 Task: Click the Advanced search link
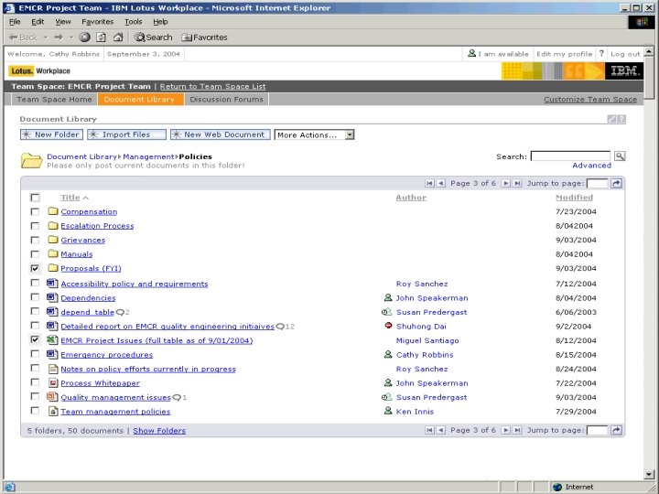pyautogui.click(x=592, y=166)
